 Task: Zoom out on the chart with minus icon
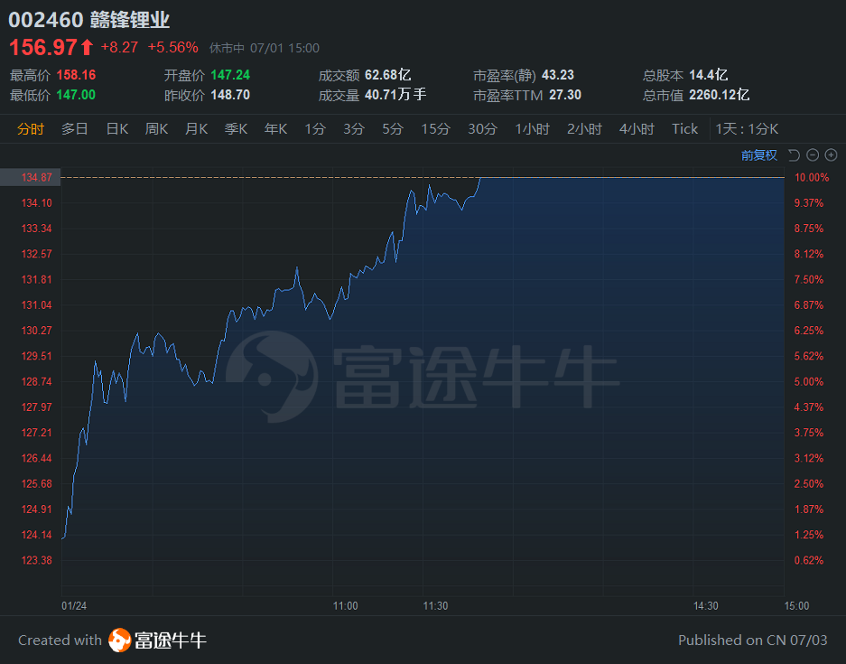pyautogui.click(x=813, y=154)
